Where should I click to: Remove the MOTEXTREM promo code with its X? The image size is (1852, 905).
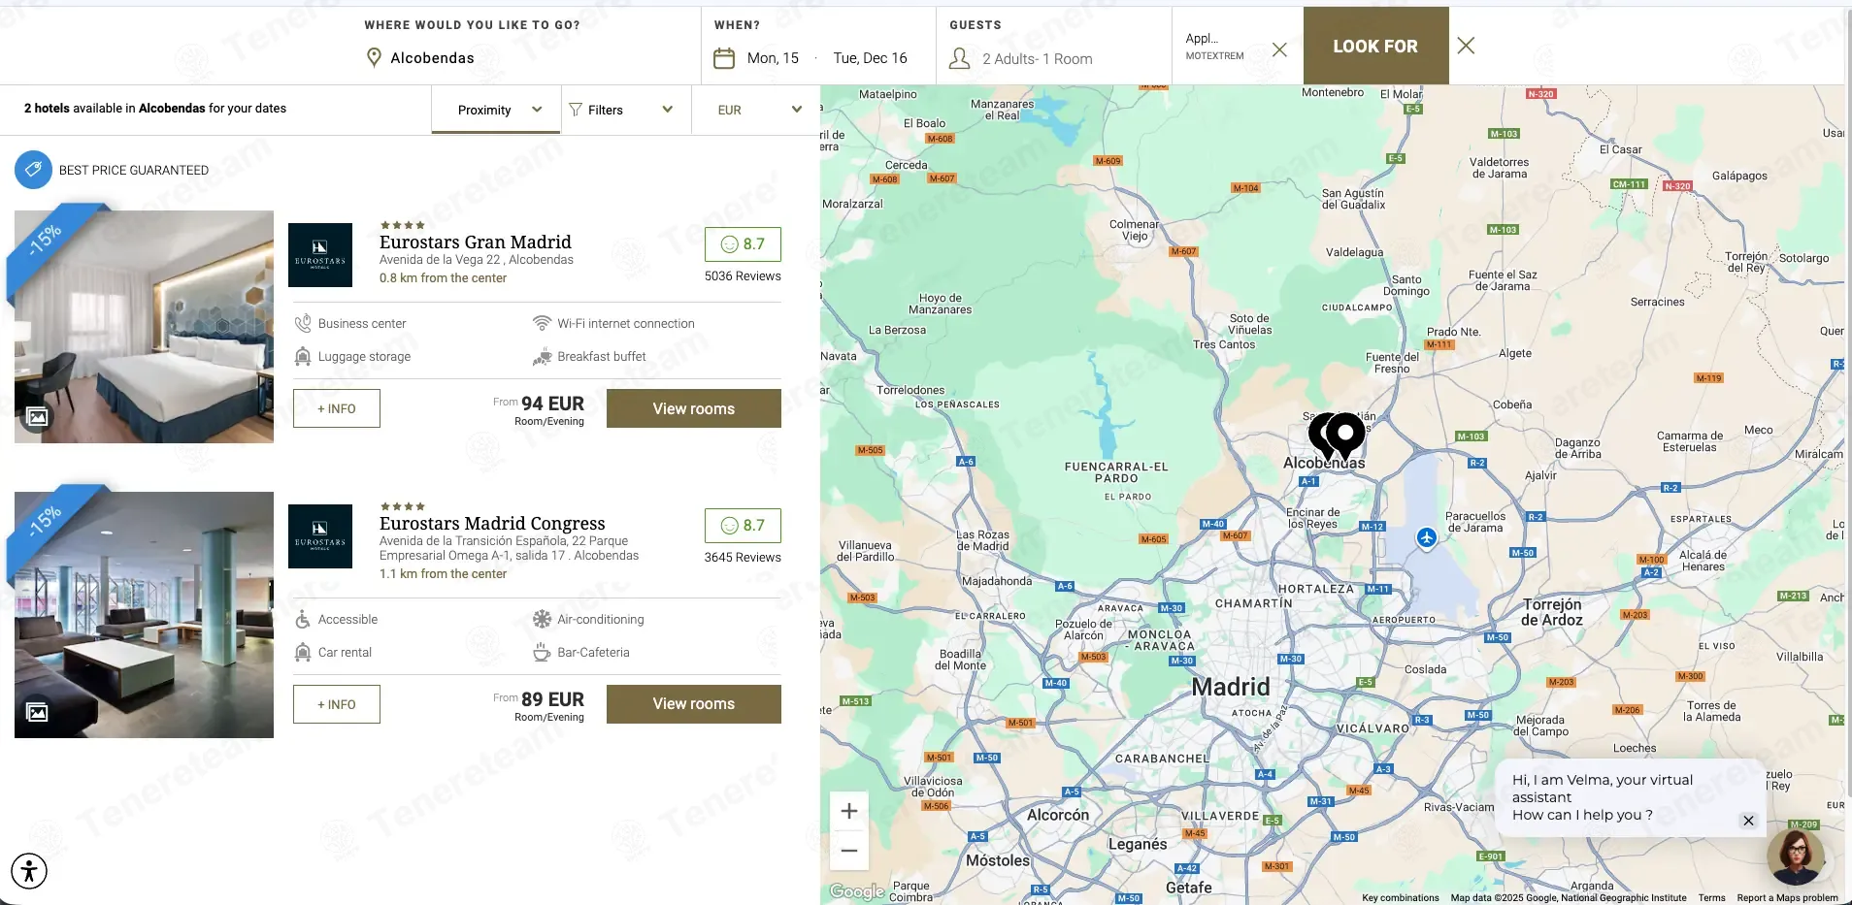(1279, 49)
